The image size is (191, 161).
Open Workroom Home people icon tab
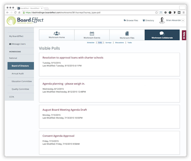57,35
